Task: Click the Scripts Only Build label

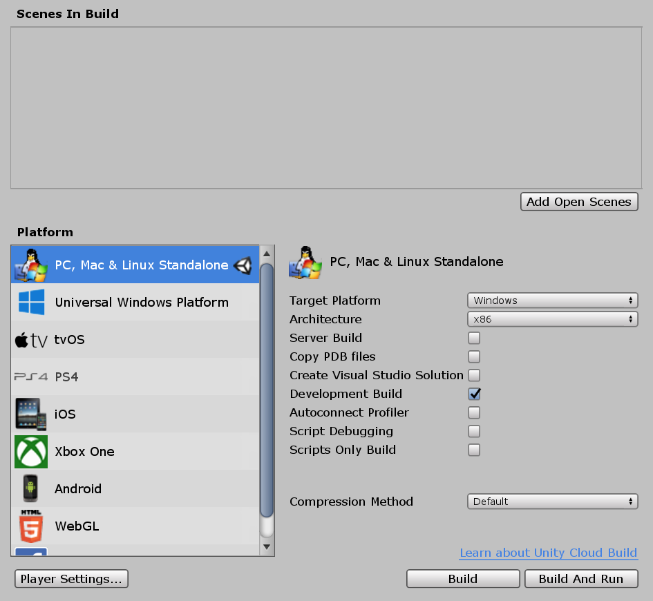Action: coord(343,450)
